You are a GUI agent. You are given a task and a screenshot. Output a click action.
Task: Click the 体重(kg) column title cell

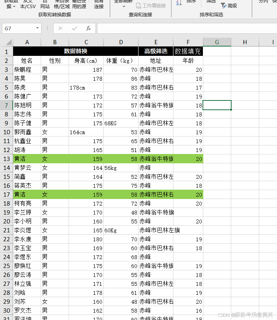[121, 61]
